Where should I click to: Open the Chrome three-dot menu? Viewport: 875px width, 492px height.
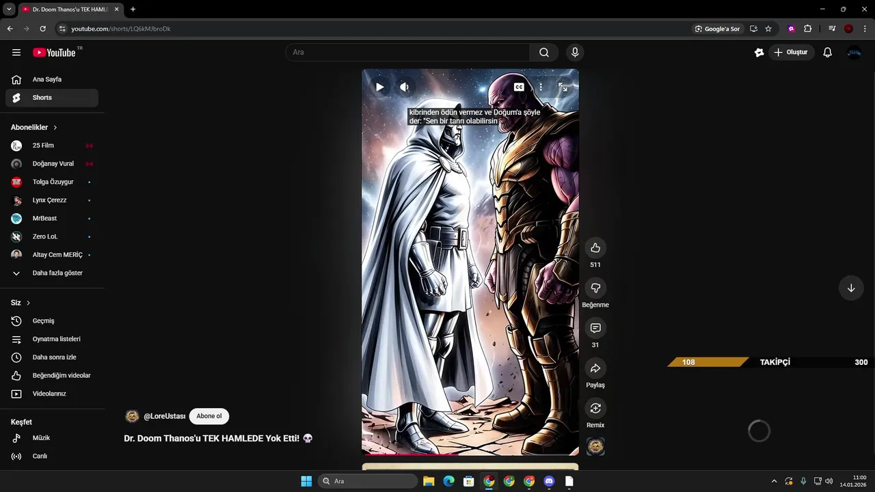(x=863, y=29)
